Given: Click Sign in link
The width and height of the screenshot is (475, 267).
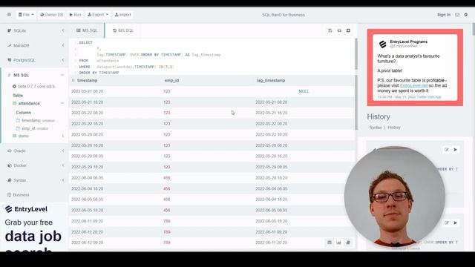Looking at the screenshot, I should tap(444, 15).
